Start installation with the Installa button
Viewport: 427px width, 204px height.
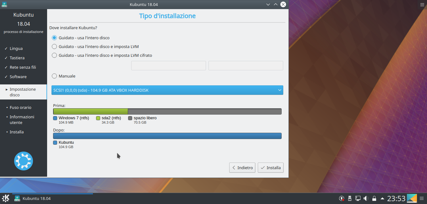tap(271, 168)
